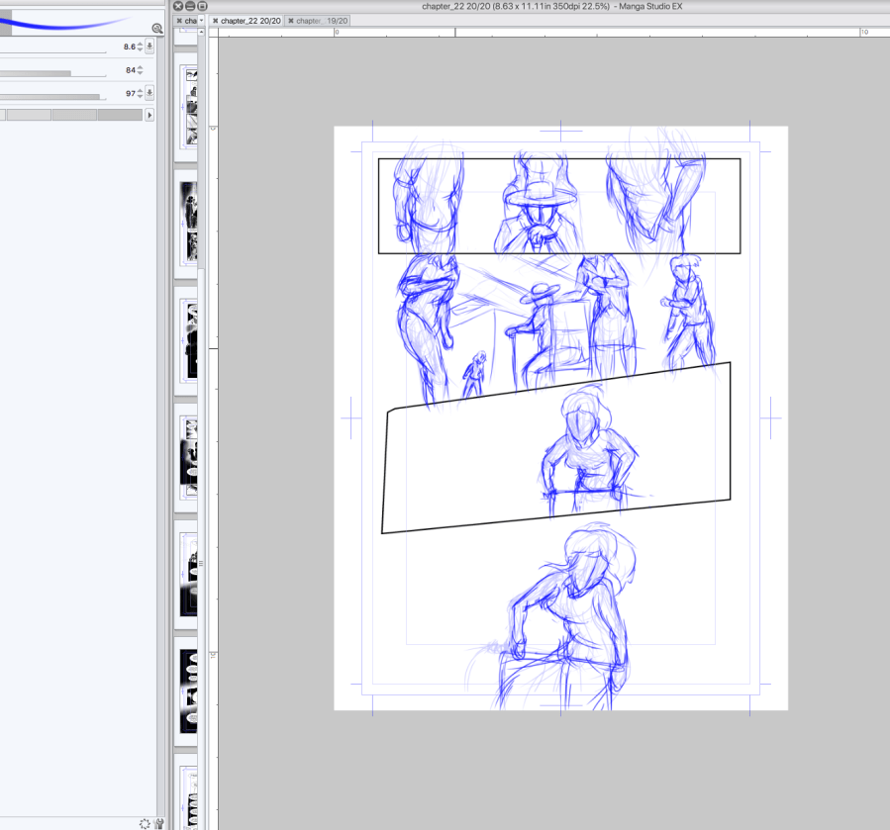Open the wrench sub tool detail settings
890x830 pixels.
pos(158,823)
